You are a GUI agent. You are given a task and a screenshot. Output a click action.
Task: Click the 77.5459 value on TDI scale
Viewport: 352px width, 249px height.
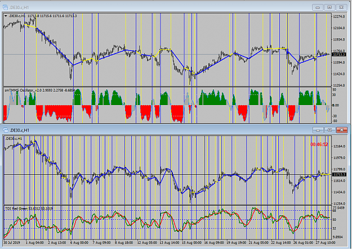(x=339, y=208)
